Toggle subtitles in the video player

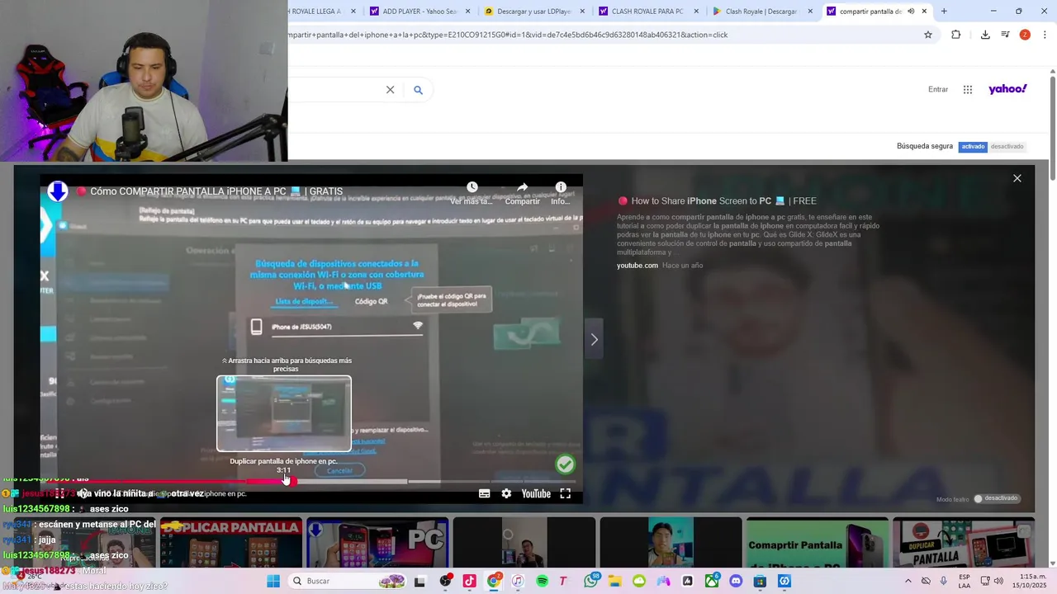485,493
